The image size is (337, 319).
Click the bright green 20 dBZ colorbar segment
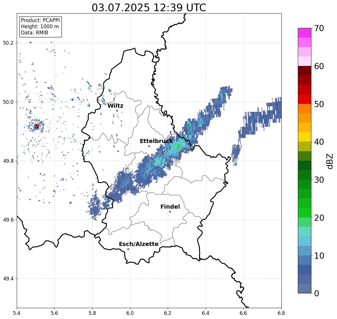[305, 213]
